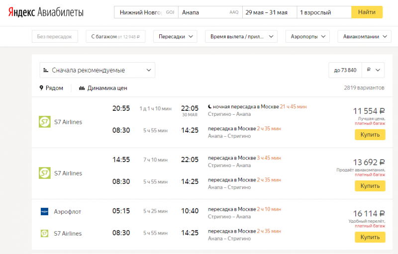This screenshot has width=398, height=254.
Task: Click Купить for the 11 554 ₽ flight
Action: 370,135
